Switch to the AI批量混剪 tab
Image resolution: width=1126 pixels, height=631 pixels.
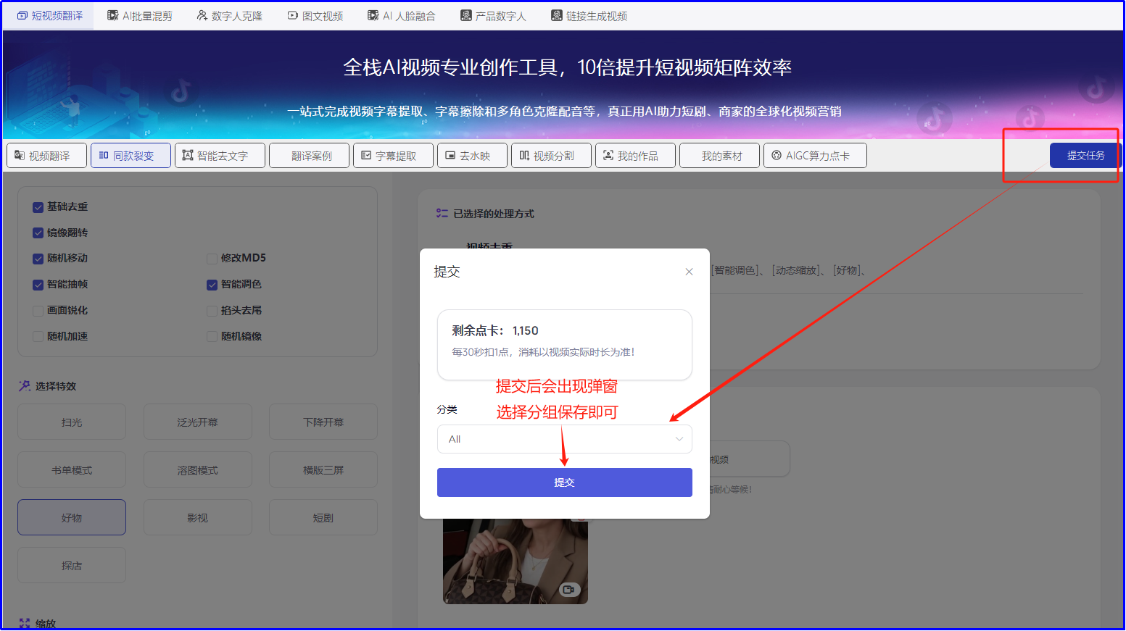pyautogui.click(x=140, y=16)
